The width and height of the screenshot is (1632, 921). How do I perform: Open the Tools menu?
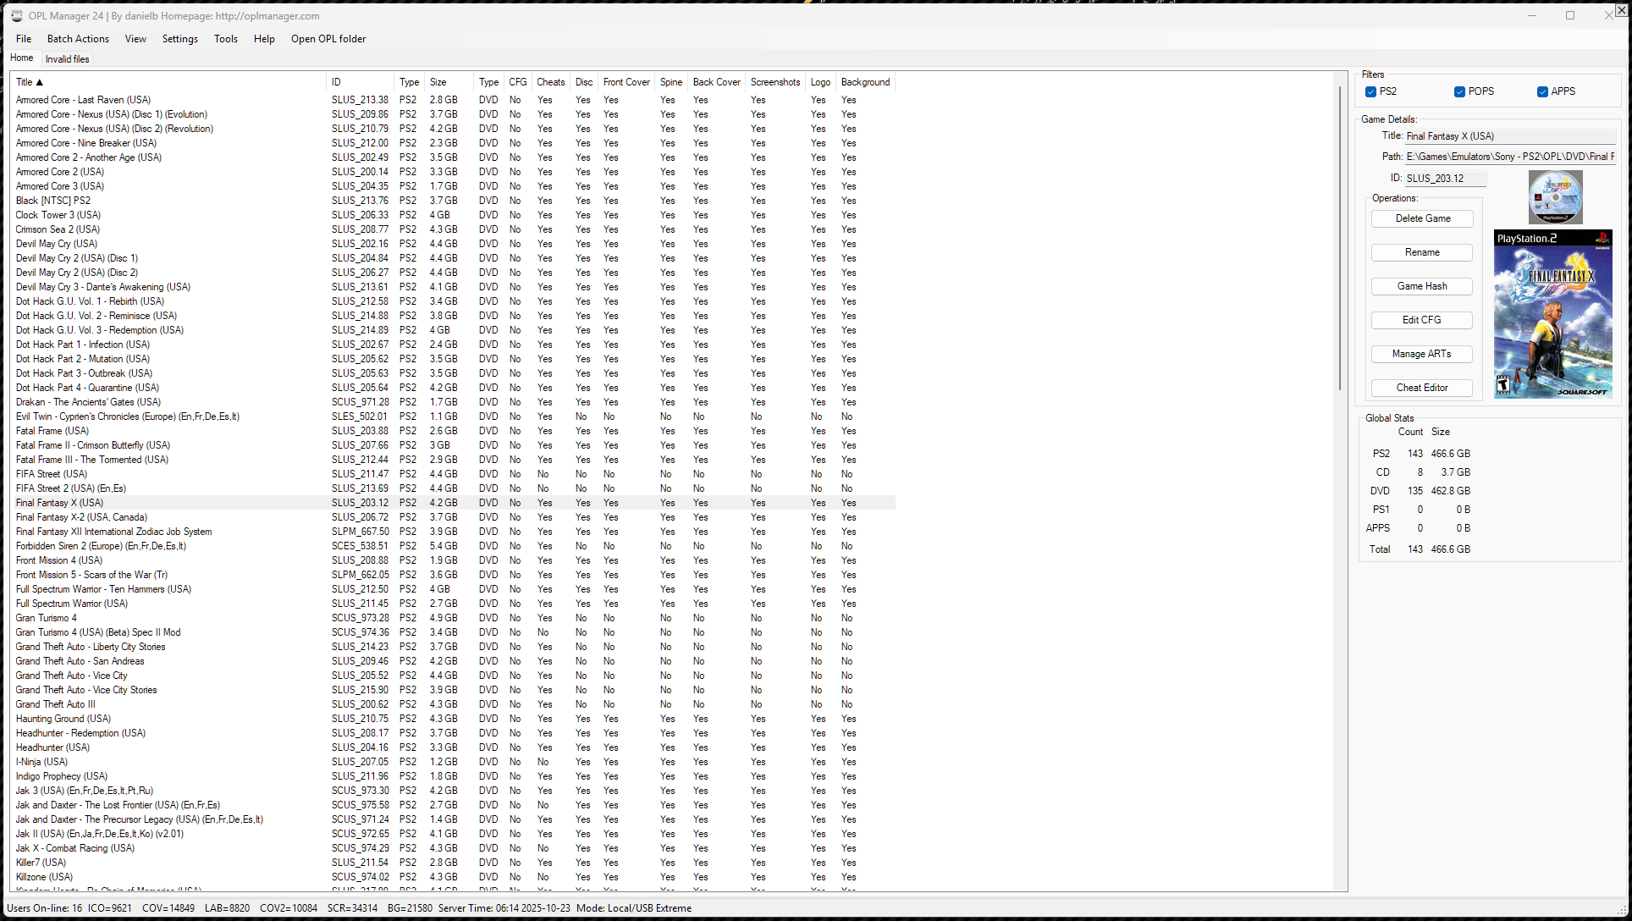[225, 39]
